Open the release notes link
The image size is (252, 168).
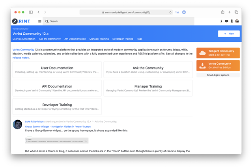[x=21, y=58]
